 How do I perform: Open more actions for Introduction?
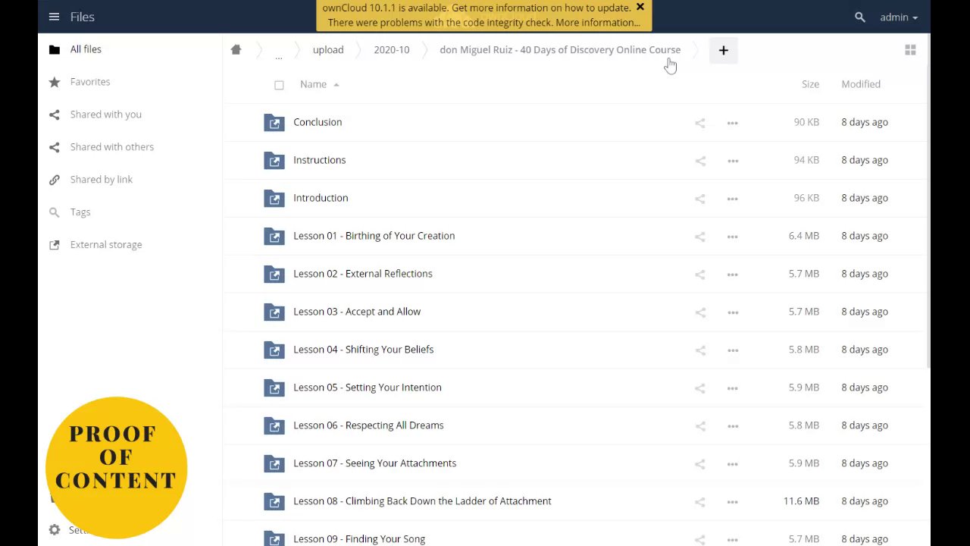point(732,199)
